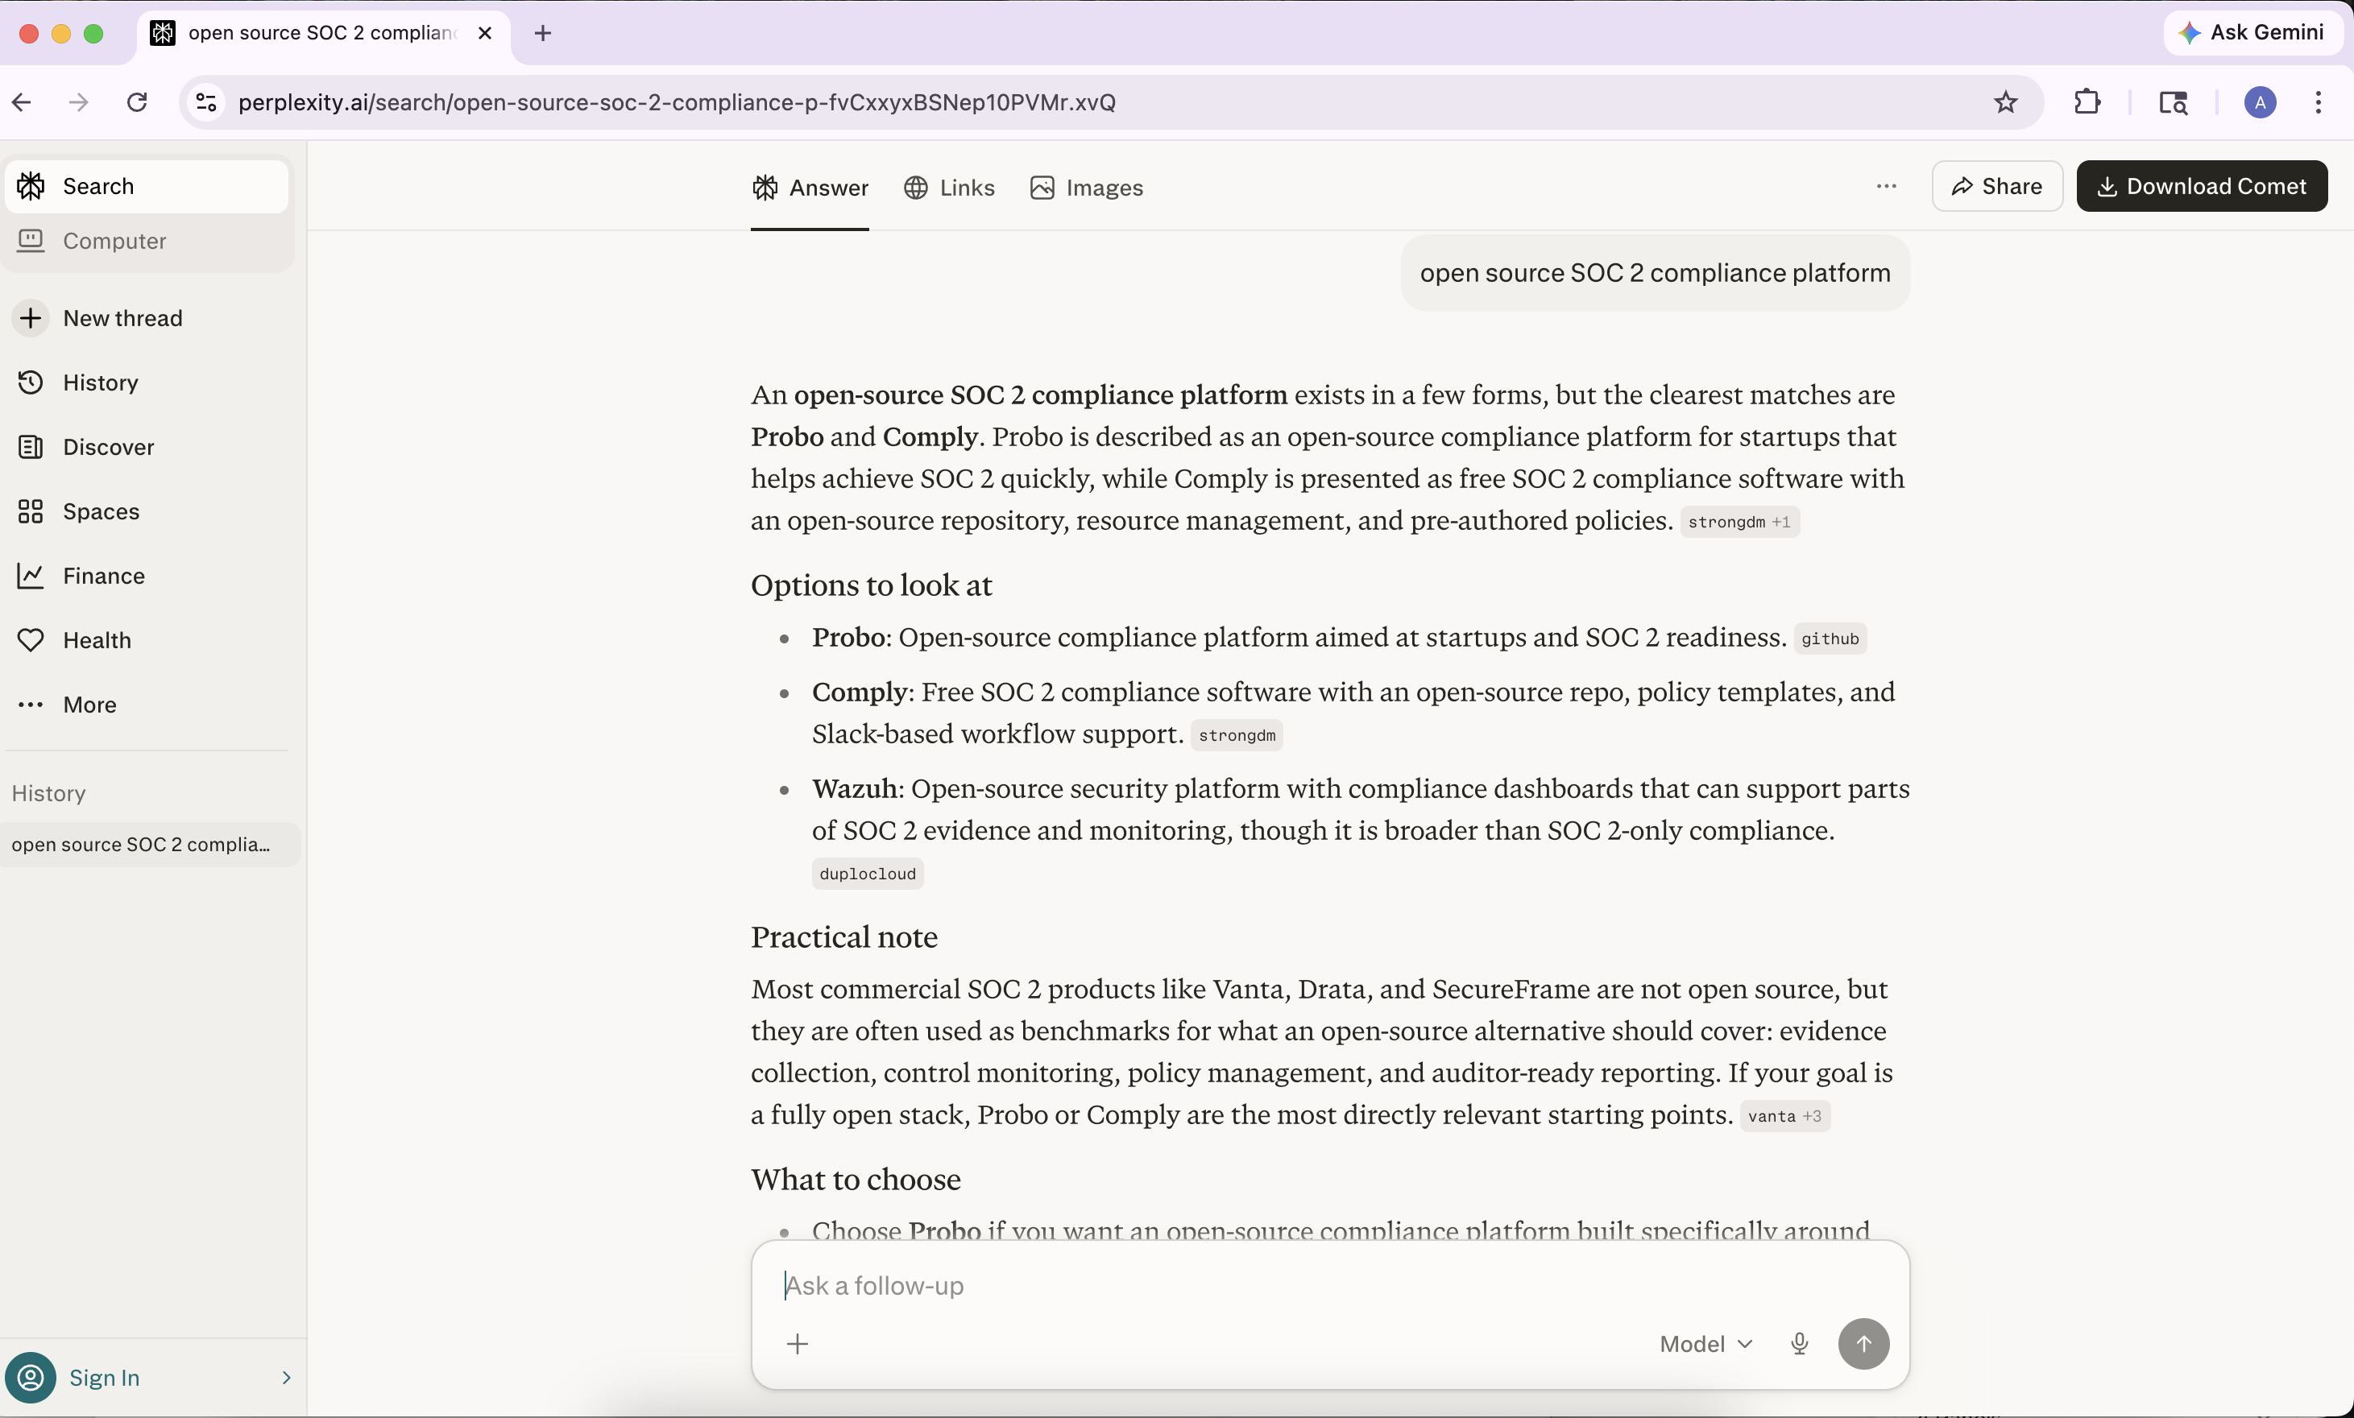Screen dimensions: 2354x1418
Task: Switch to the Images tab
Action: click(x=1088, y=188)
